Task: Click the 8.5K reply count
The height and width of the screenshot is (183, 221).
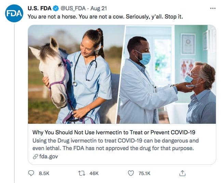Action: (x=44, y=173)
